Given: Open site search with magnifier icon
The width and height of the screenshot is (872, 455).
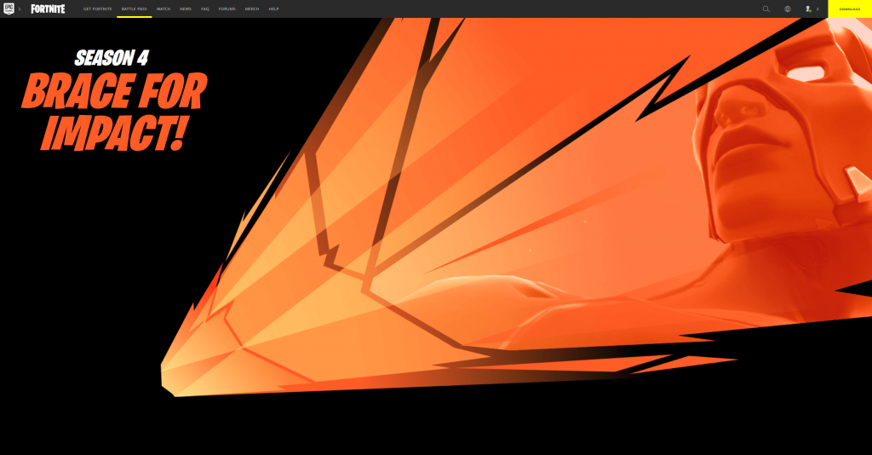Looking at the screenshot, I should [766, 9].
